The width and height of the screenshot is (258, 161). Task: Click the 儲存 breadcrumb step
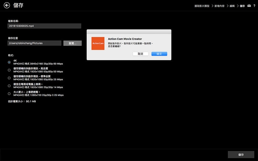242,6
